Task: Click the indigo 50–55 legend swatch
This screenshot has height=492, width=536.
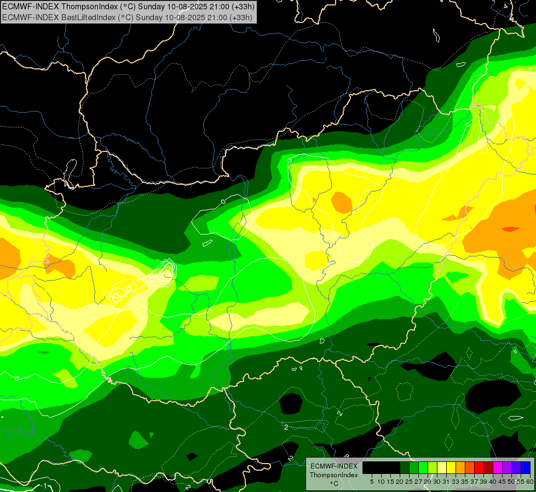Action: click(x=516, y=467)
